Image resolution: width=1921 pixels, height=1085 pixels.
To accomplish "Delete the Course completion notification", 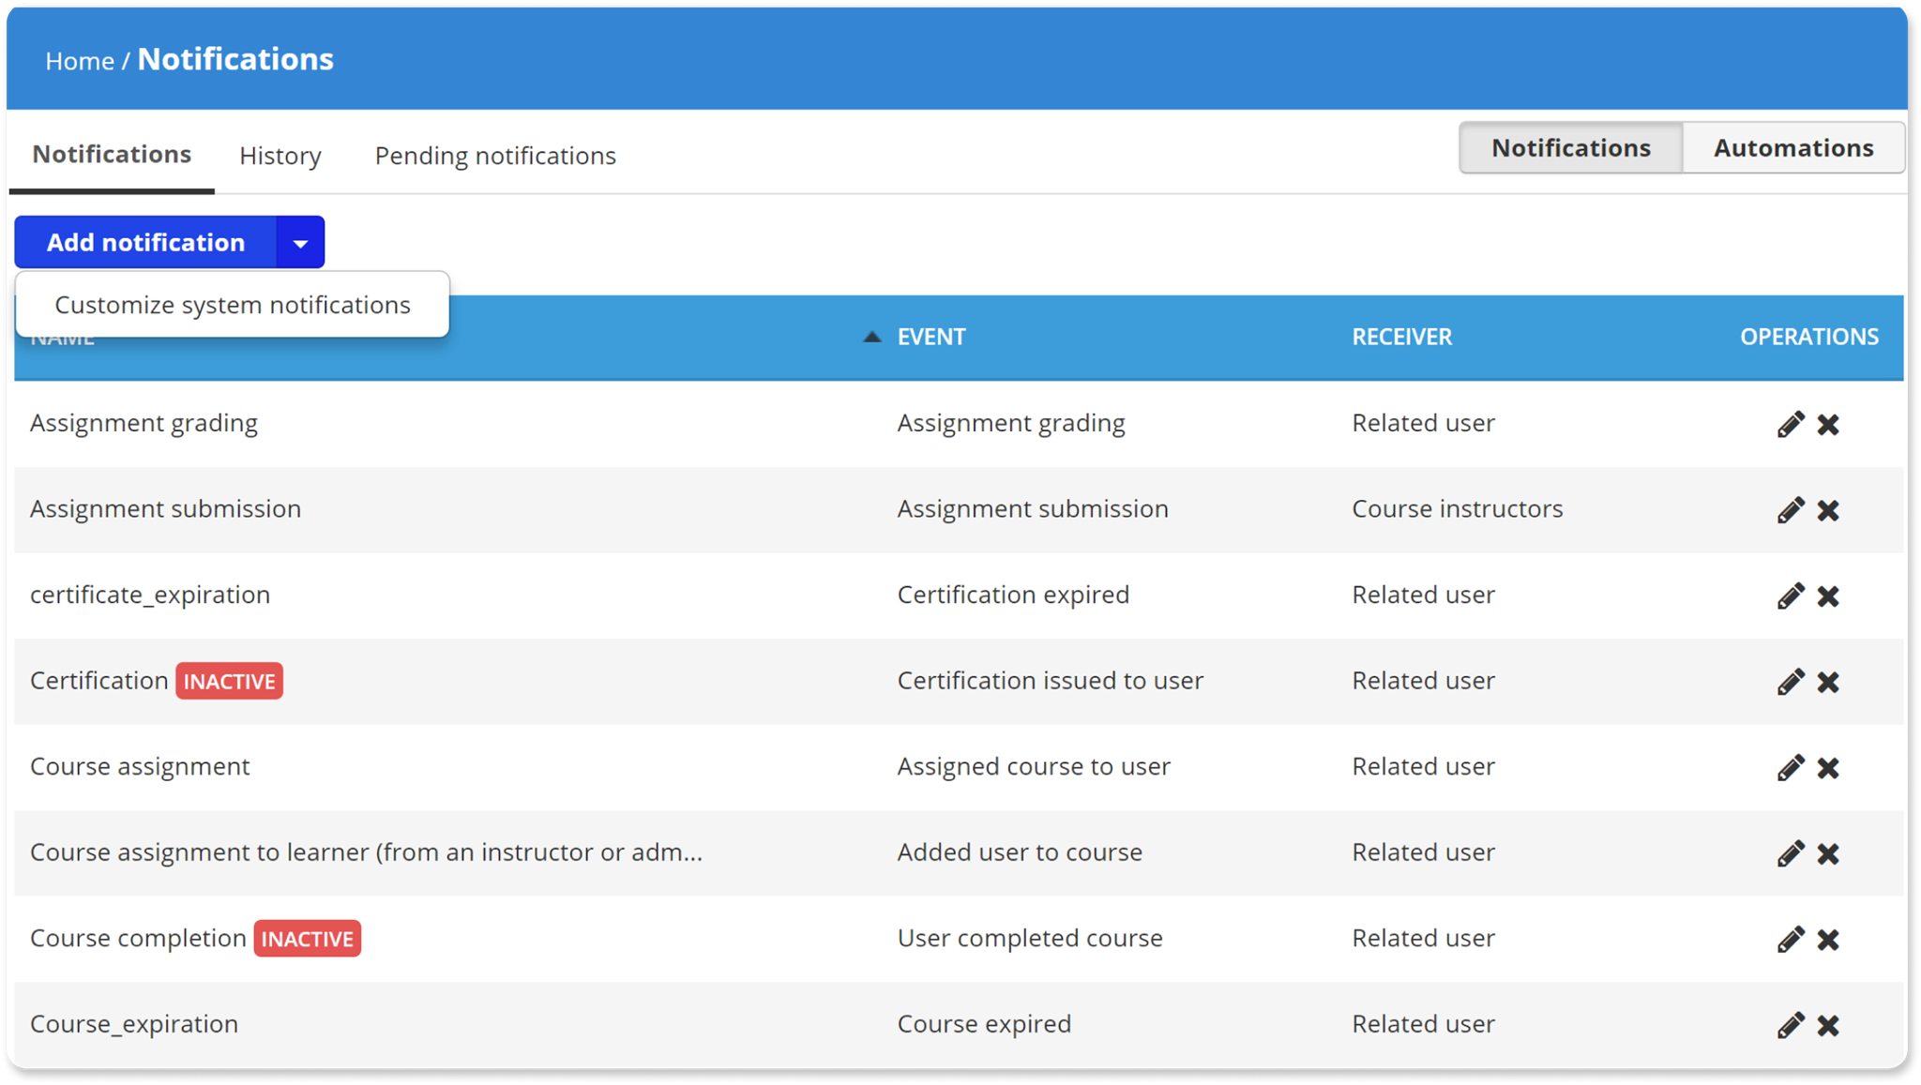I will tap(1828, 939).
